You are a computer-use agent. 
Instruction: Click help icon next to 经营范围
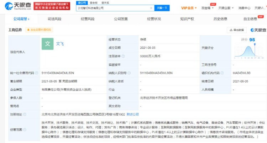[25, 130]
